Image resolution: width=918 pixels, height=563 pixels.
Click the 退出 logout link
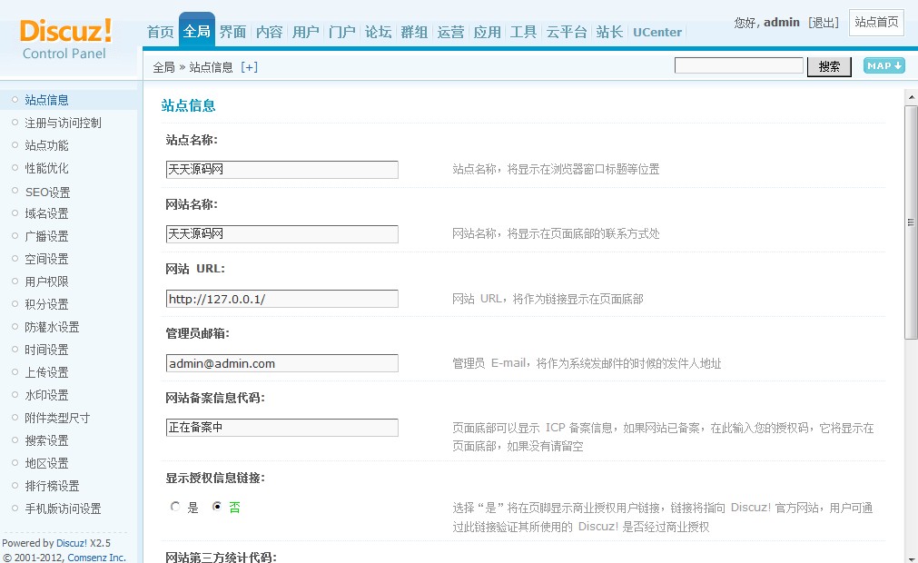[x=823, y=22]
